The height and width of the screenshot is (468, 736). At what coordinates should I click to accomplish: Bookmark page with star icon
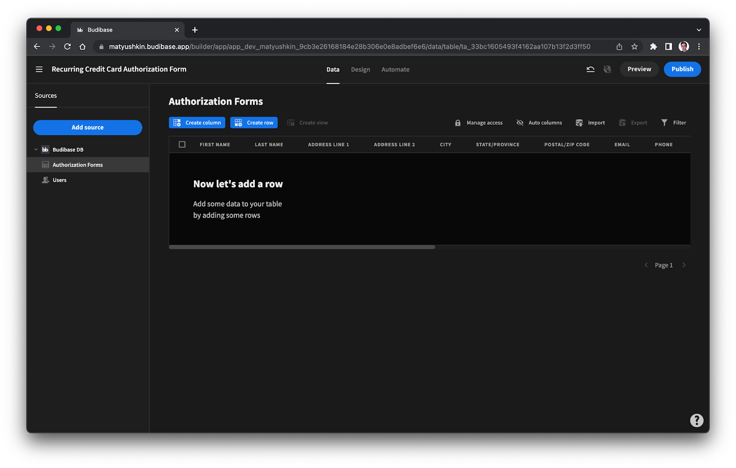point(634,46)
